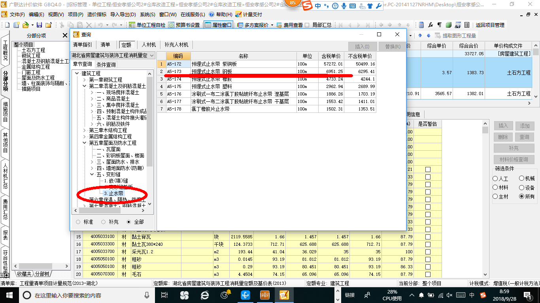Open 单位工程自检 self-check tool
Viewport: 540px width, 303px height.
pos(147,25)
